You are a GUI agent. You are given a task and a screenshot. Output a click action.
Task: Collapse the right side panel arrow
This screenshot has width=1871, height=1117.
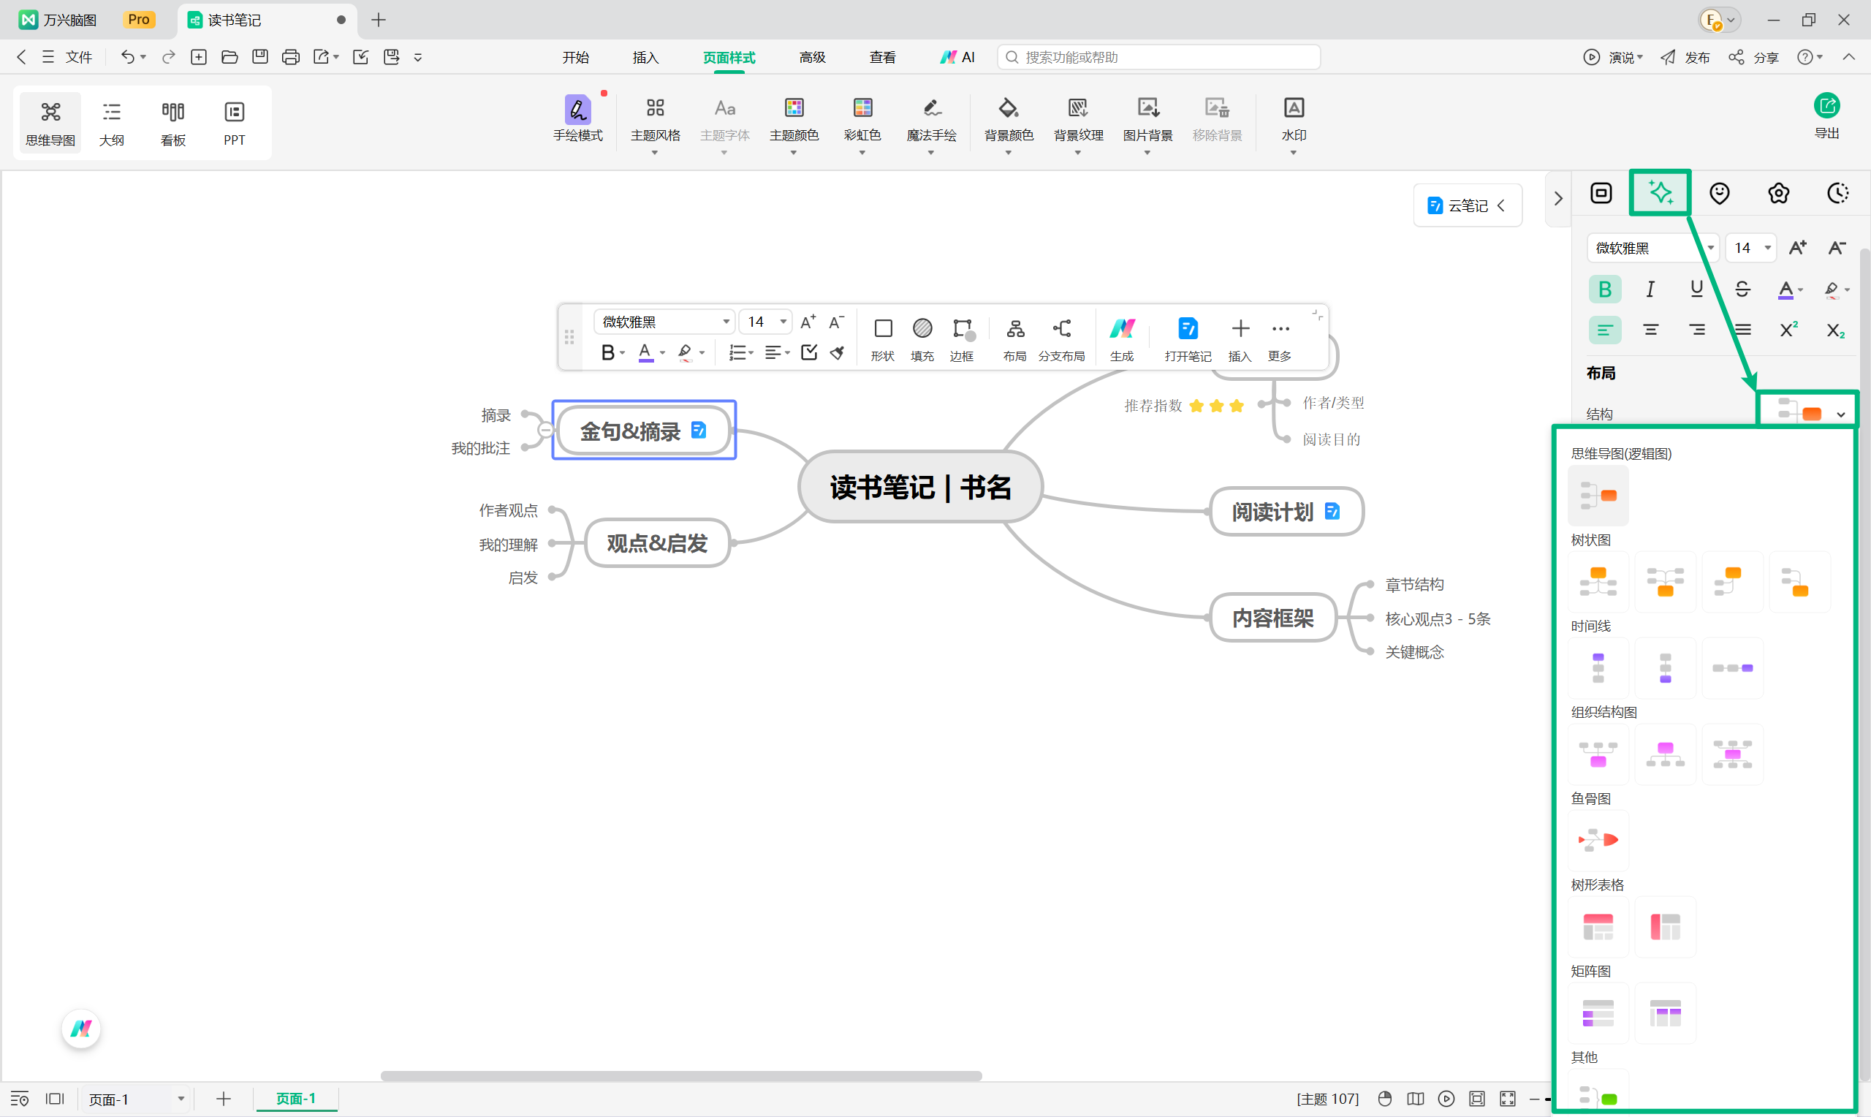pos(1558,199)
